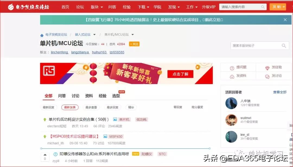
Task: Click the 电子发烧友论坛 flame logo
Action: (11, 6)
